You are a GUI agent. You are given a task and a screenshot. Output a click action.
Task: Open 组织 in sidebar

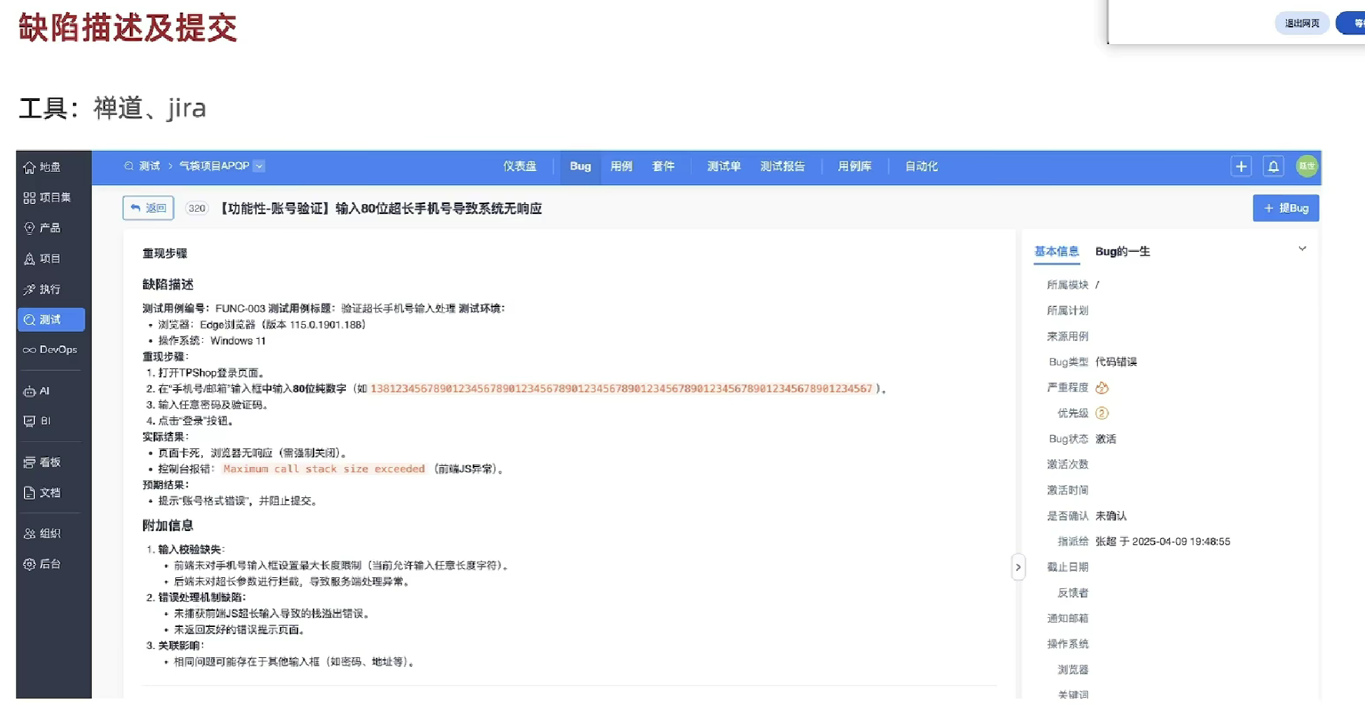tap(42, 534)
